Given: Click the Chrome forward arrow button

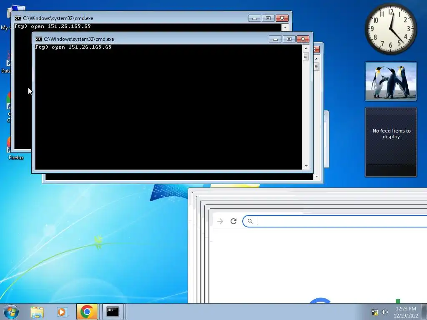Looking at the screenshot, I should point(220,221).
